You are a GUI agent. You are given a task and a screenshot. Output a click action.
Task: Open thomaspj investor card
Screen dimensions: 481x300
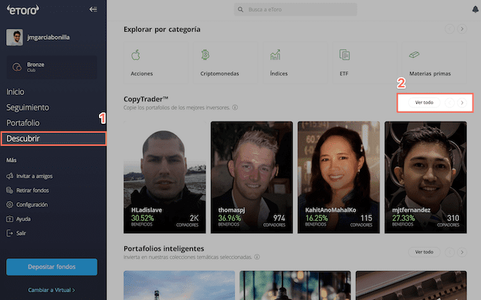251,178
